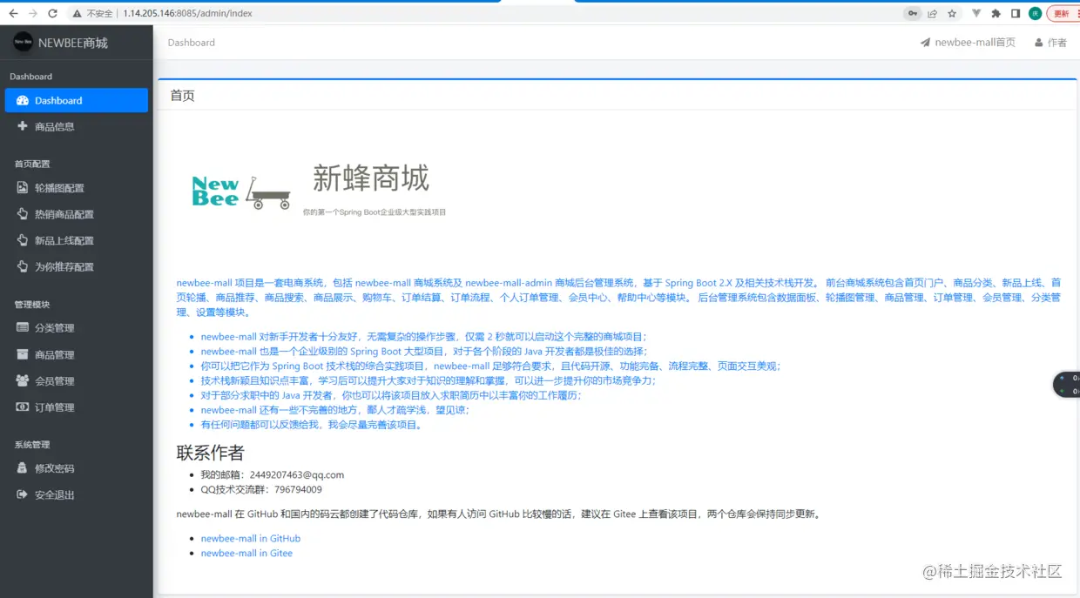The height and width of the screenshot is (598, 1080).
Task: Click the QQ技术交流群 796794009 line
Action: click(261, 489)
